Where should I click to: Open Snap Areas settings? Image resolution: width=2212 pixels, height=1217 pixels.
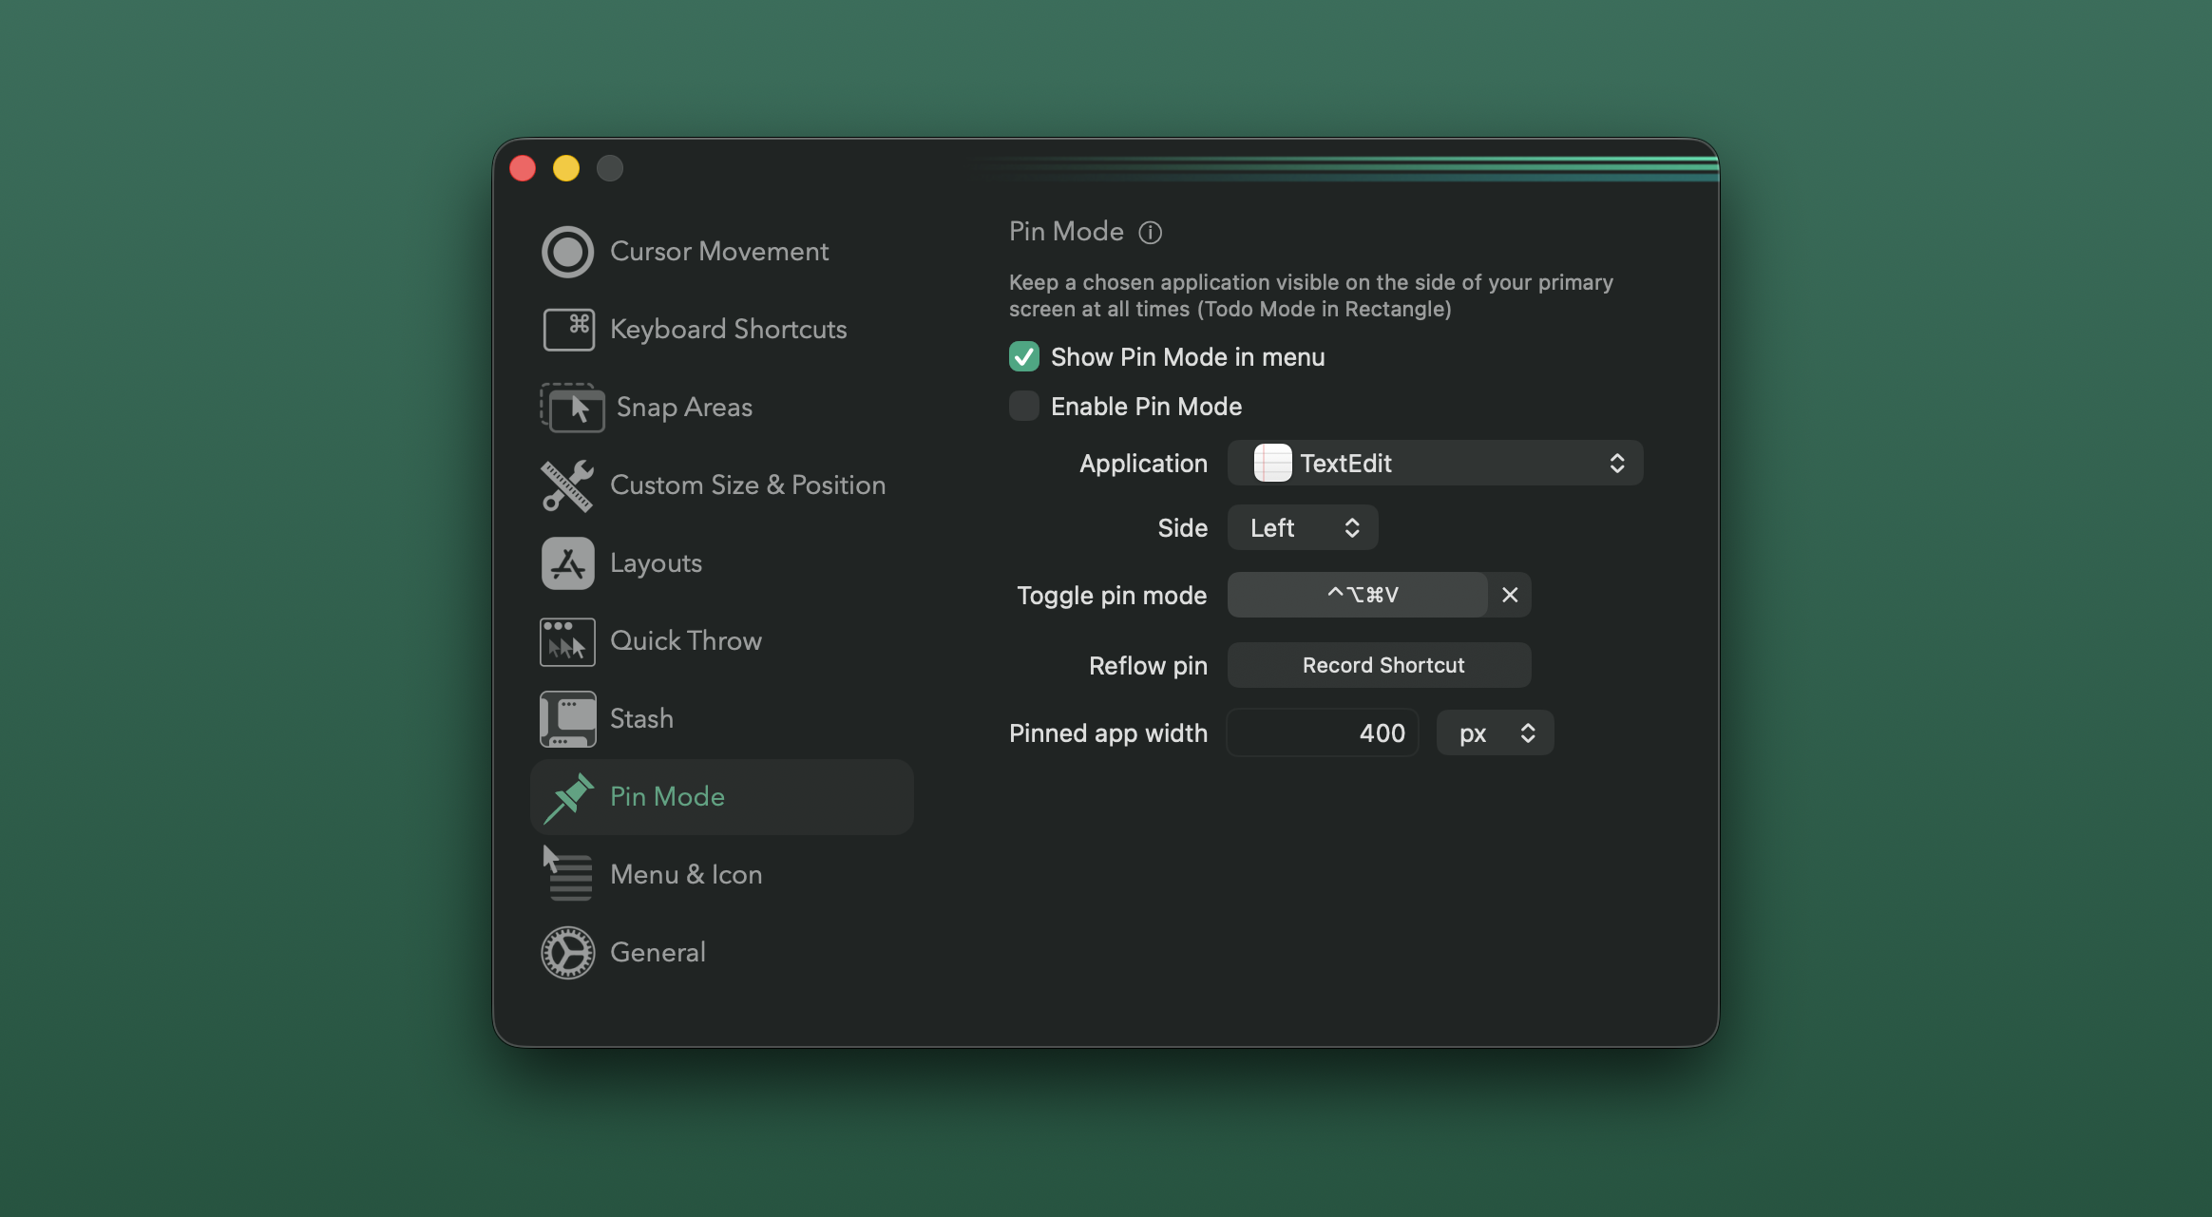point(722,408)
